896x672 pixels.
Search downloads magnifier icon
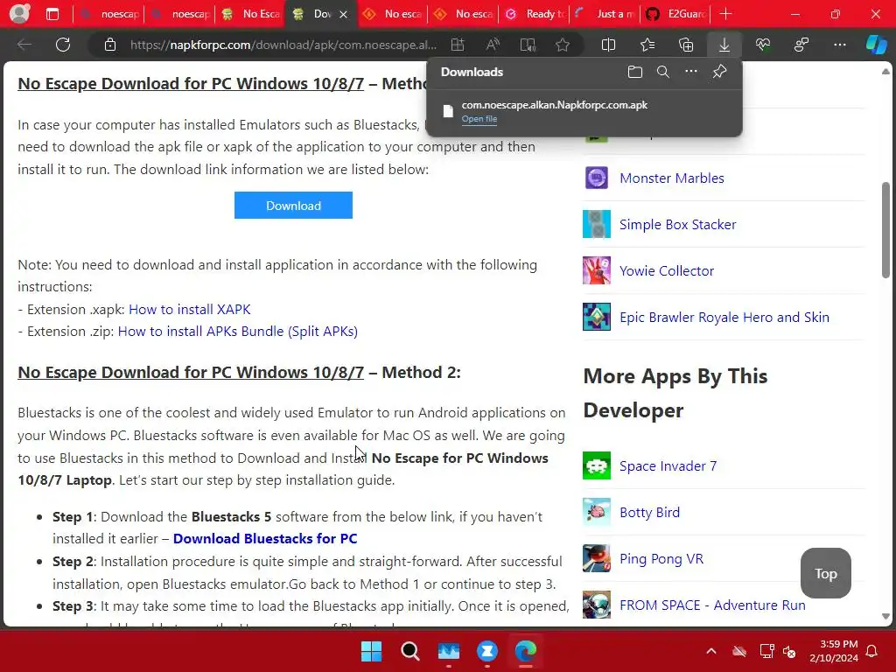coord(663,72)
